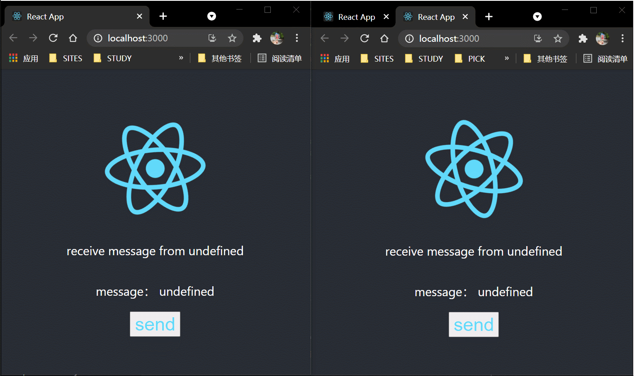Click "message: undefined" text in right window
The image size is (634, 376).
tap(474, 292)
